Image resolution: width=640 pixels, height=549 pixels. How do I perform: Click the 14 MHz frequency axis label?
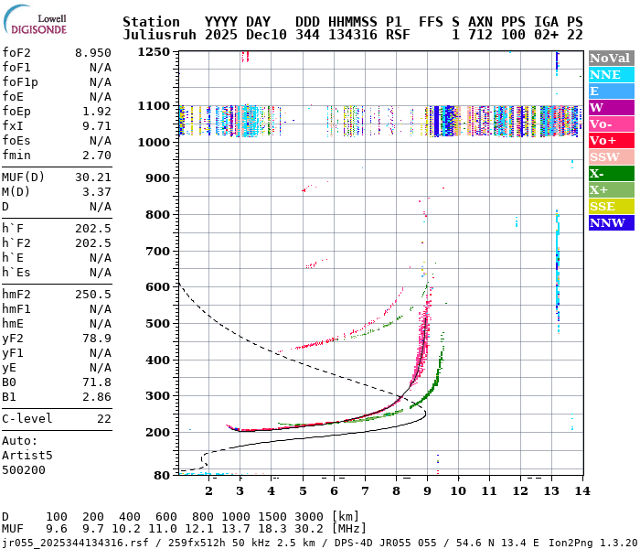[x=581, y=490]
